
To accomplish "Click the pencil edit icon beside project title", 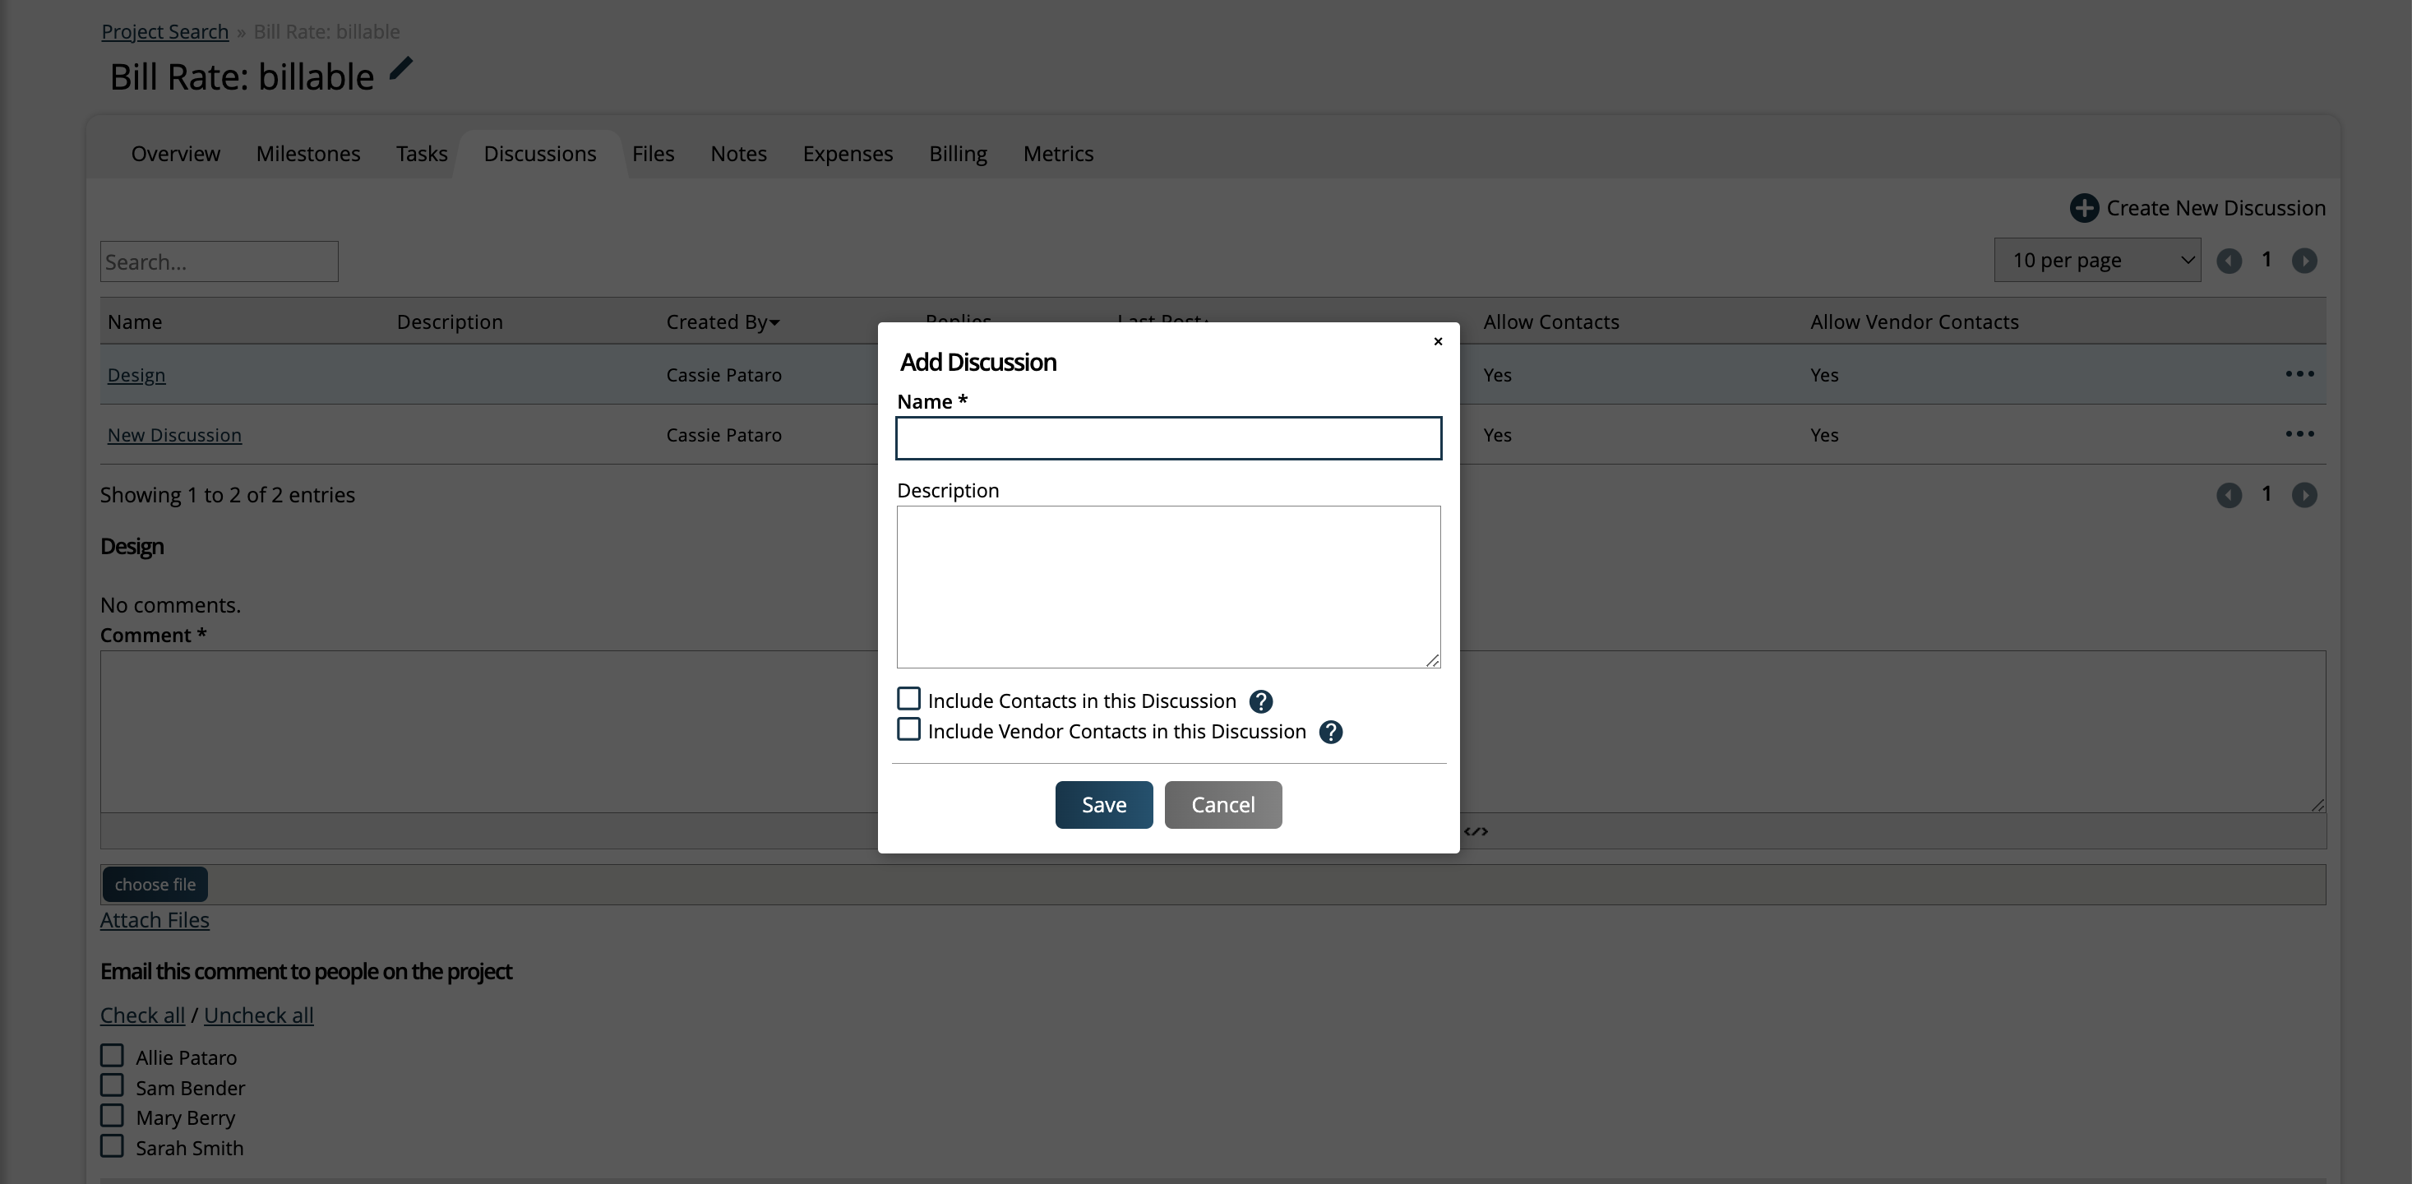I will (400, 69).
